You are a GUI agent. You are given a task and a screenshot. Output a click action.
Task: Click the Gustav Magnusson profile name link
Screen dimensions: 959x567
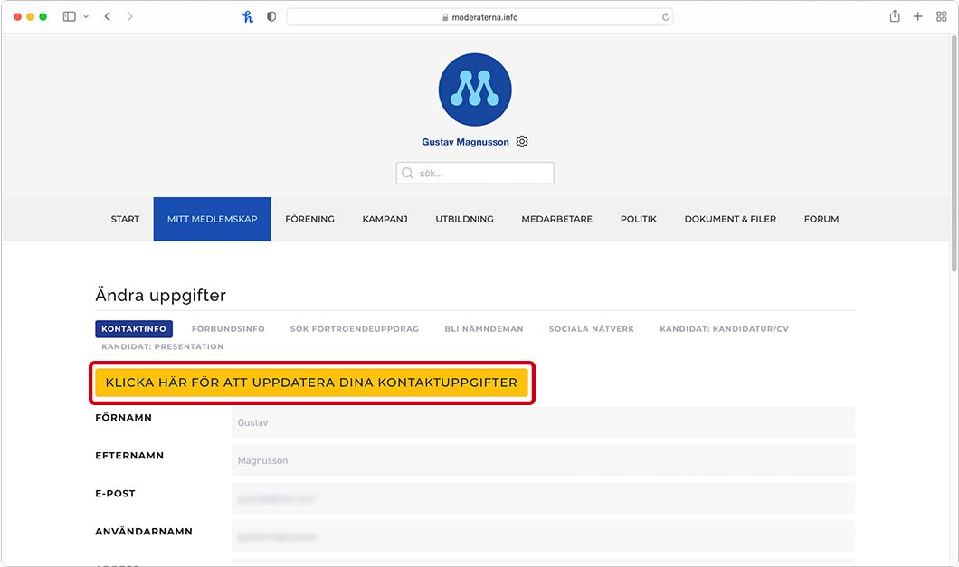coord(465,142)
